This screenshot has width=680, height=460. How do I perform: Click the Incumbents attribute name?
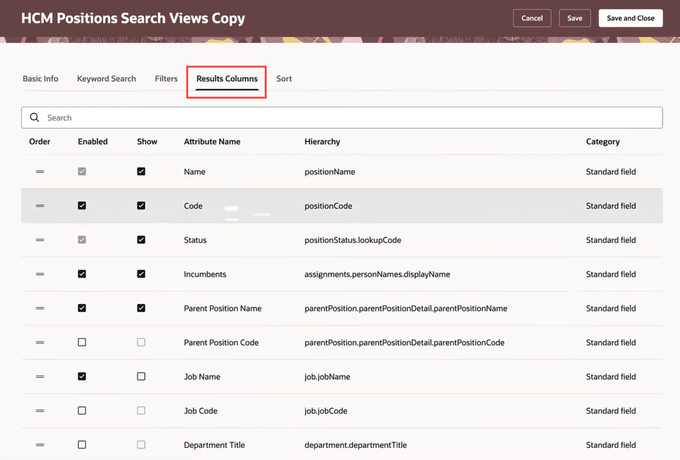tap(205, 274)
